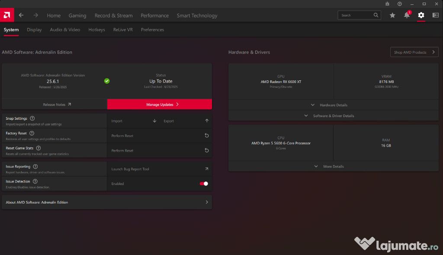443x255 pixels.
Task: Click the Launch Bug Report Tool arrow icon
Action: tap(207, 169)
